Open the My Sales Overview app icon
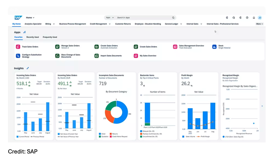 pos(136,56)
